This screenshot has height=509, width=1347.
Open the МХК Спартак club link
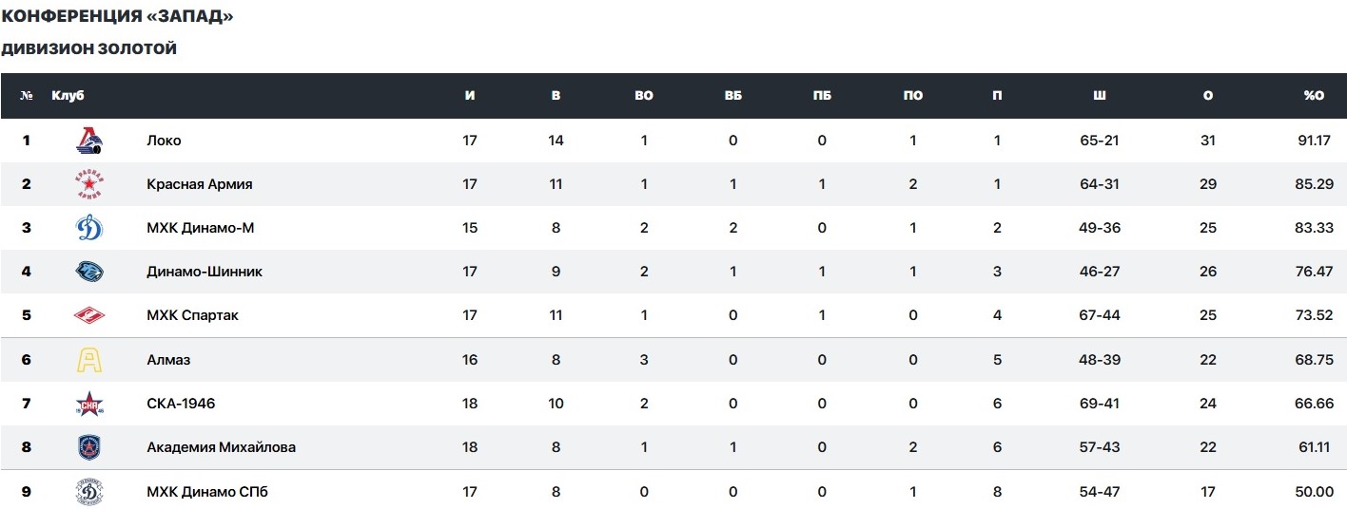(x=192, y=315)
